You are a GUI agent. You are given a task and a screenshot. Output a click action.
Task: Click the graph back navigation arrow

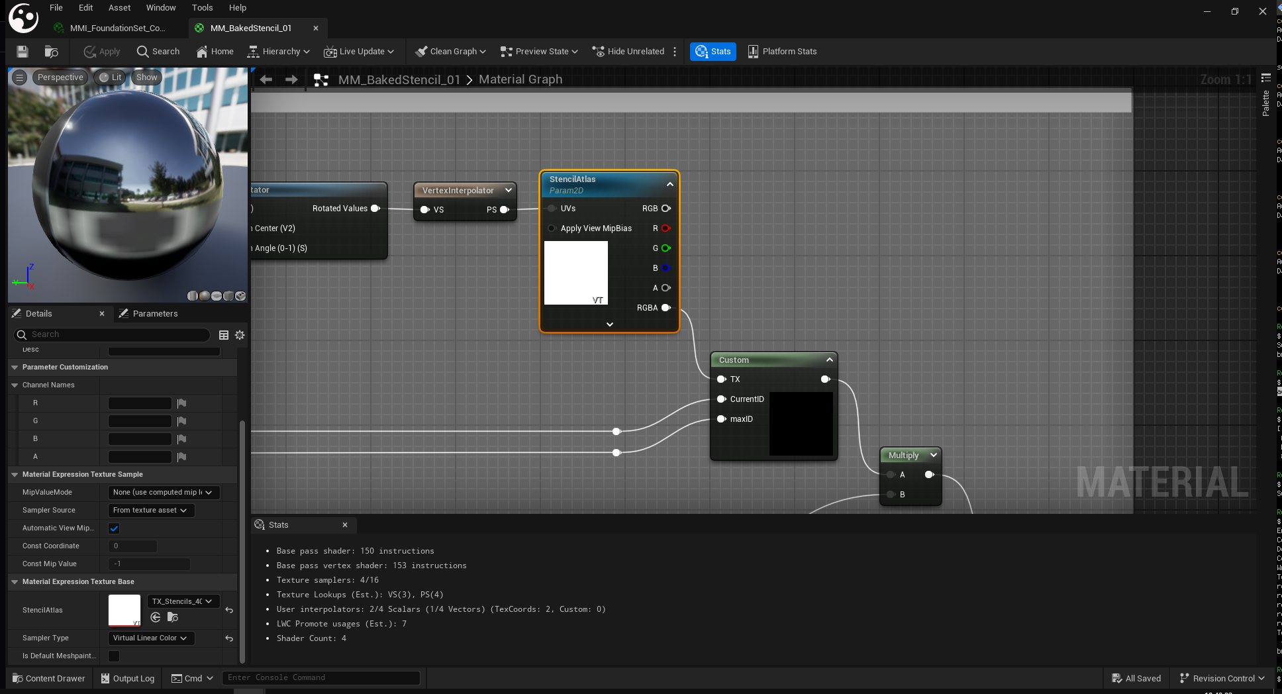266,79
